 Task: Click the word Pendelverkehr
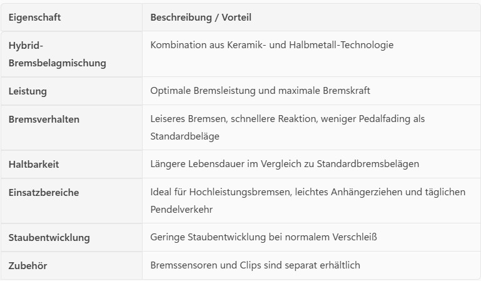pyautogui.click(x=181, y=208)
